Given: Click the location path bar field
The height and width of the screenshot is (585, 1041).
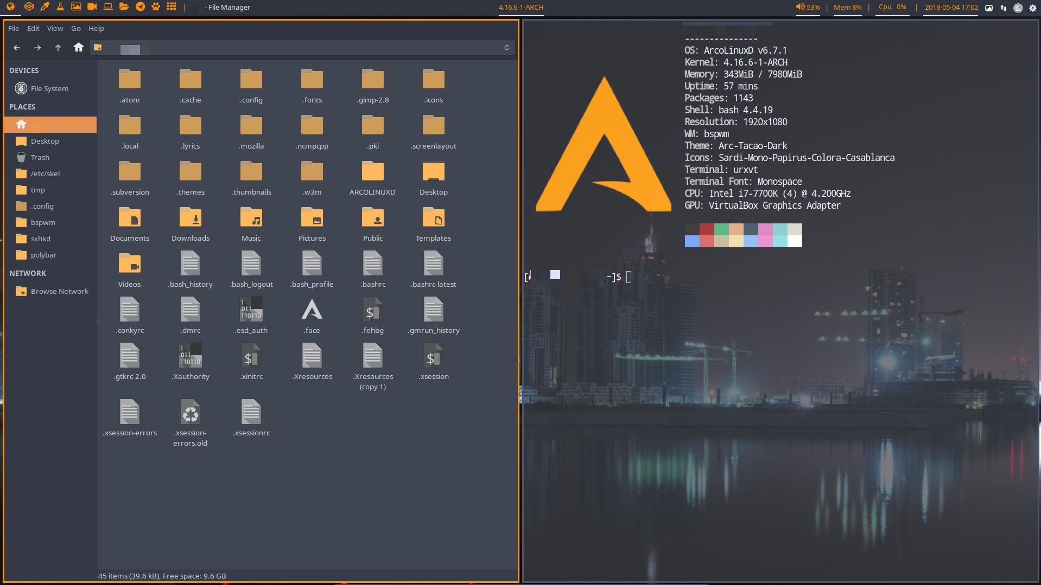Looking at the screenshot, I should click(x=302, y=48).
